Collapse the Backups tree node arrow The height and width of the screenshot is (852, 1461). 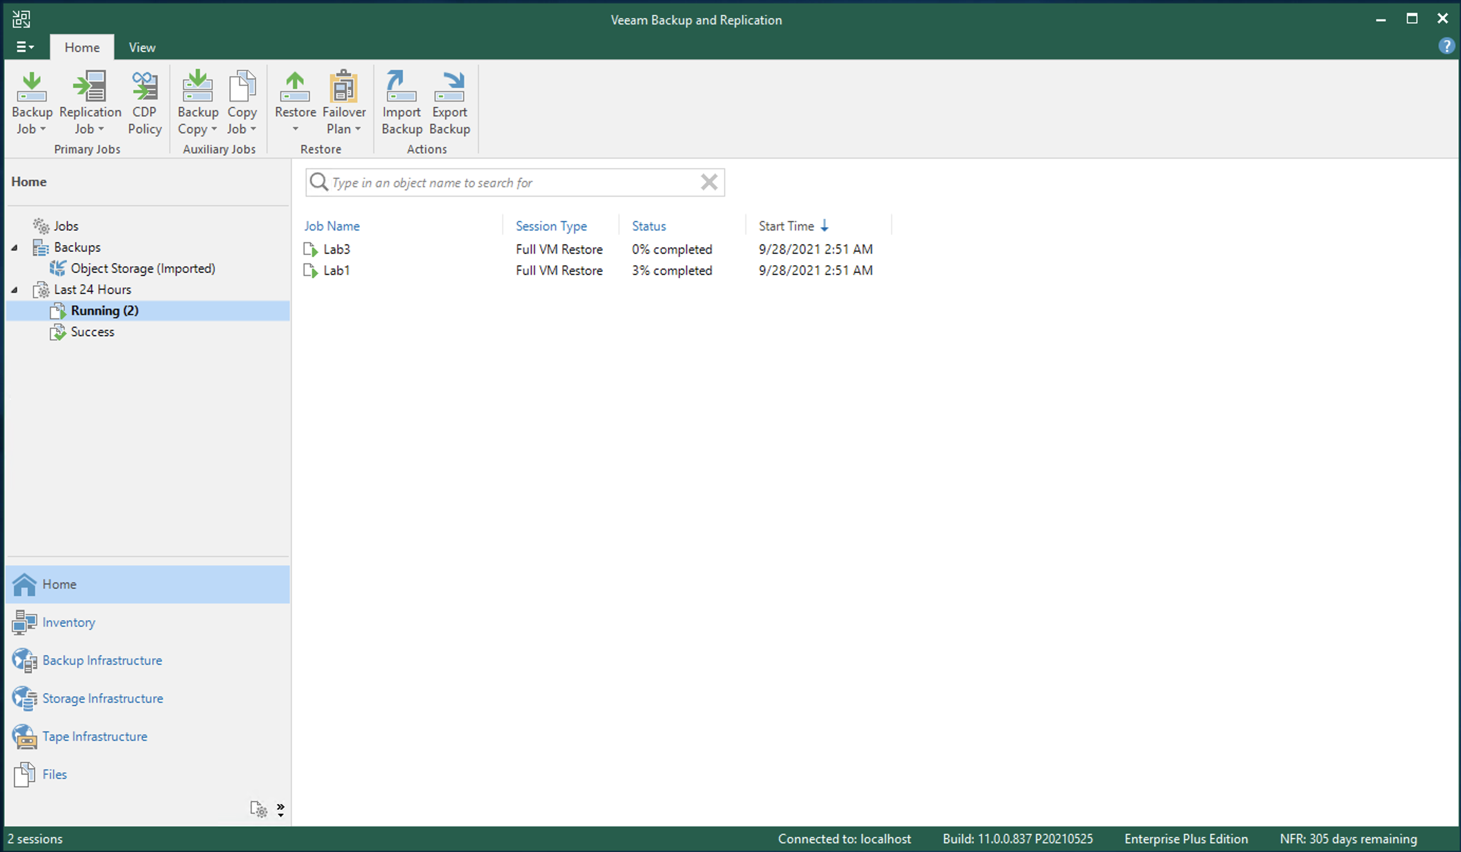click(x=14, y=247)
